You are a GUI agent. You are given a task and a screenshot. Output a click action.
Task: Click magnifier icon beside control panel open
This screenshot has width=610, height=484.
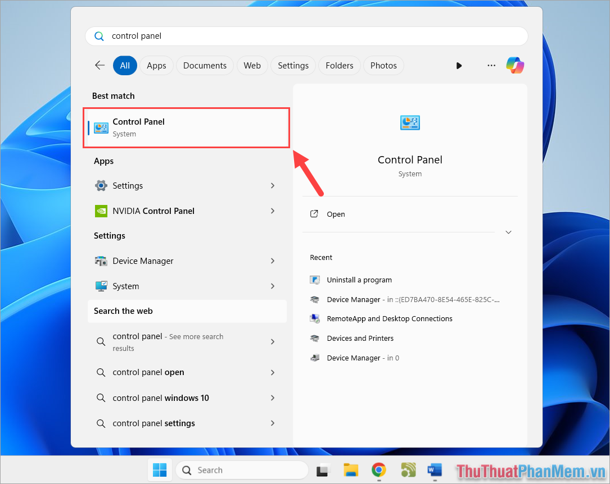point(101,372)
